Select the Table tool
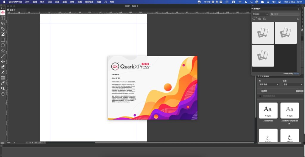This screenshot has height=157, width=305. point(3,78)
